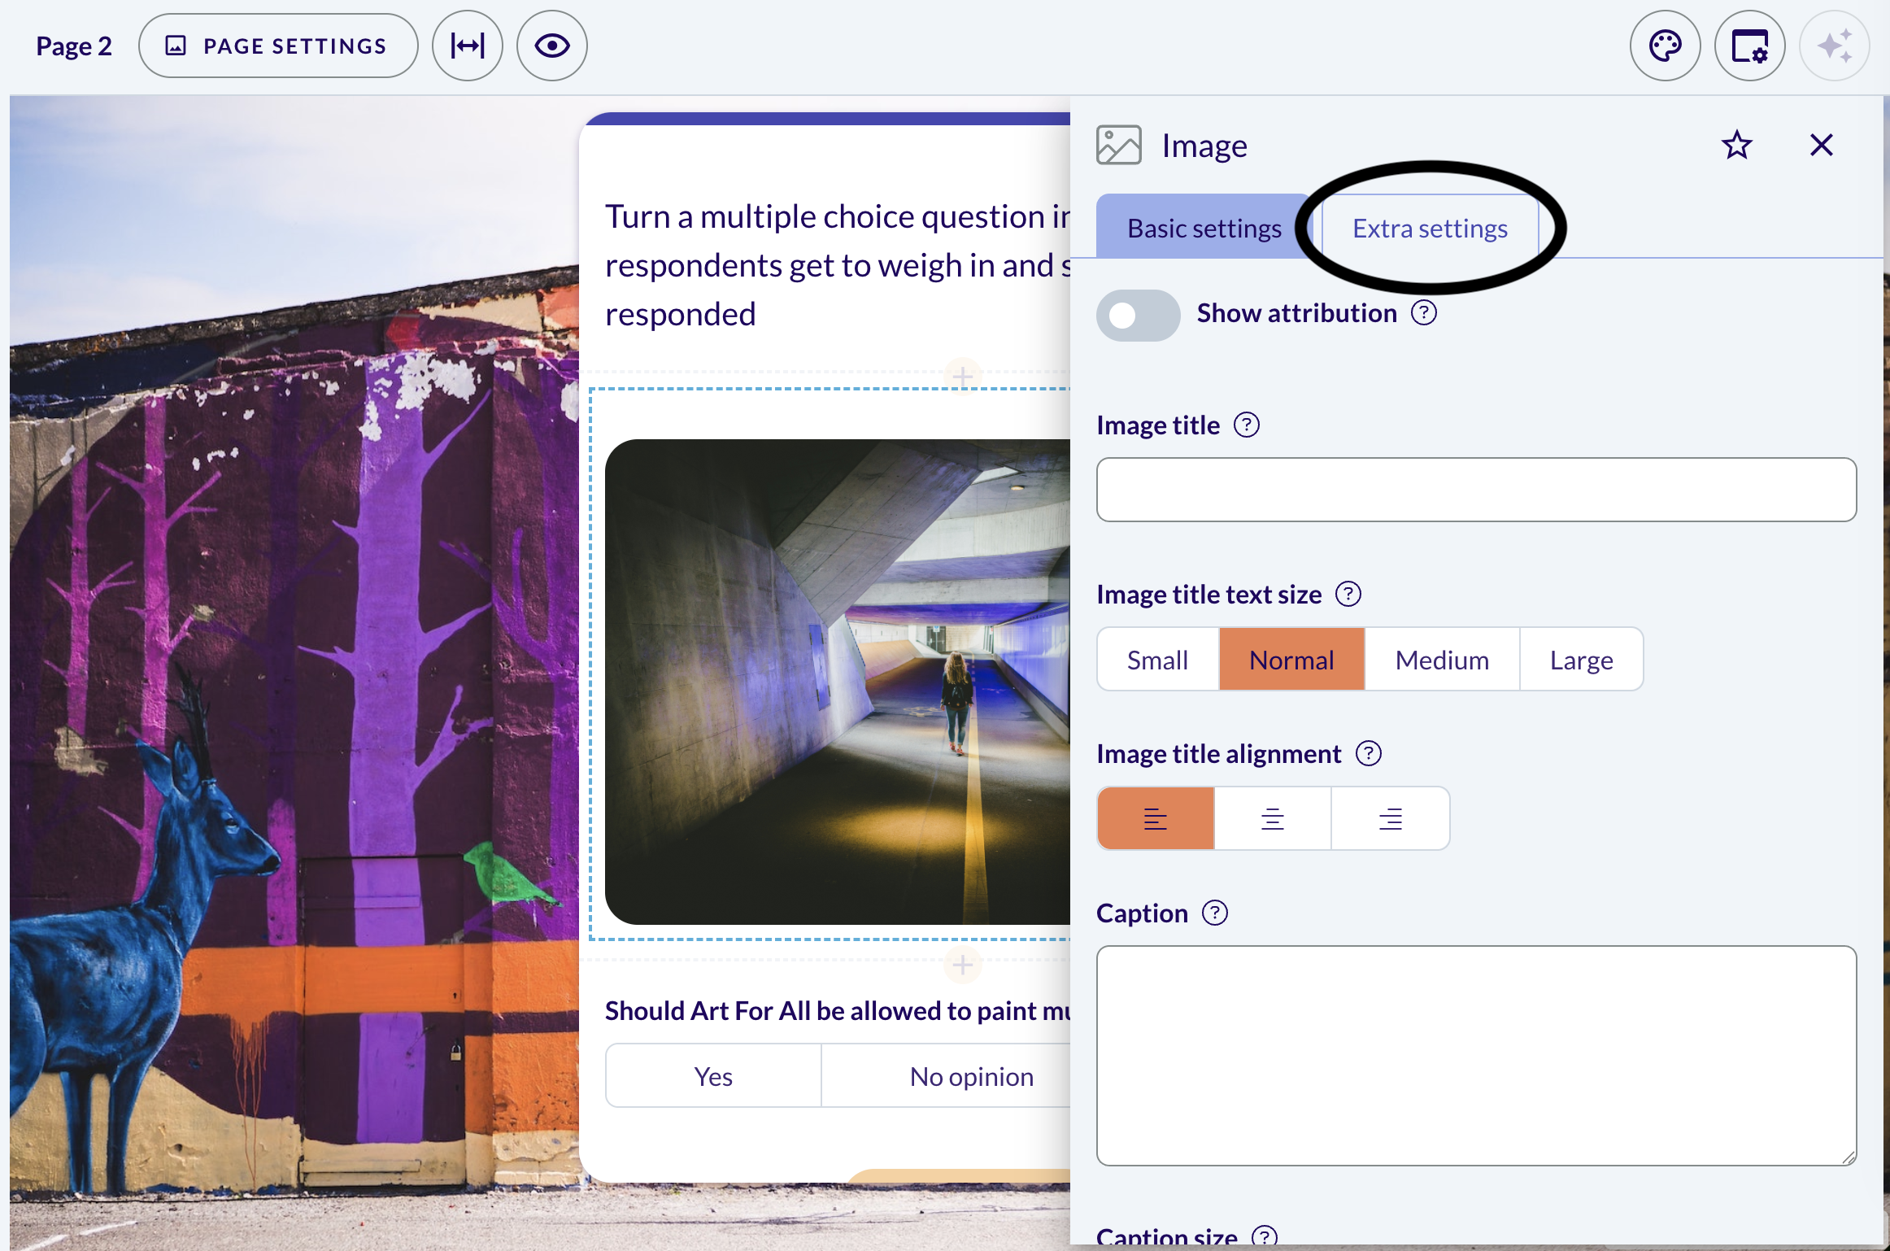Select Large title text size
Screen dimensions: 1890x1251
[x=1581, y=660]
